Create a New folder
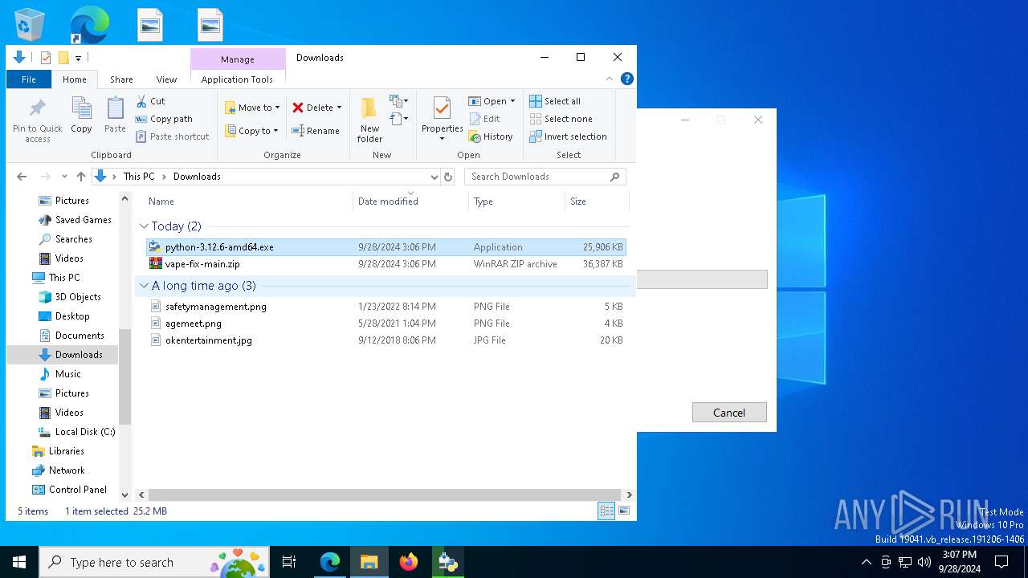 [x=369, y=120]
